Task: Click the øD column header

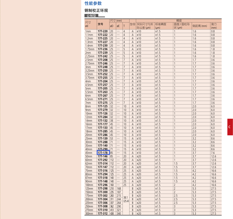Action: pyautogui.click(x=112, y=26)
